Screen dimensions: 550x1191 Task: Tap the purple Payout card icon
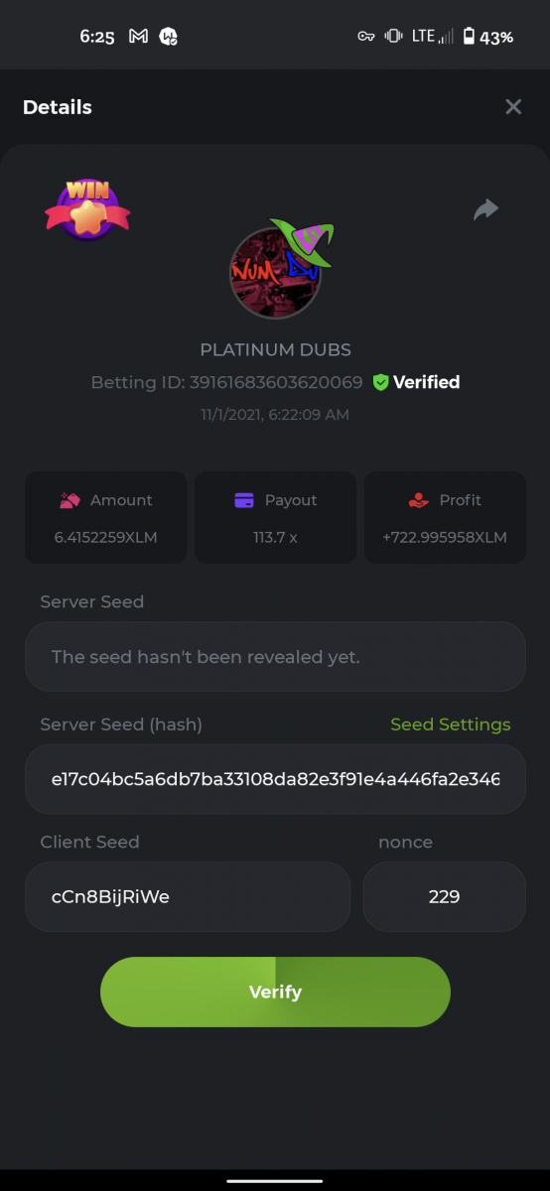[244, 500]
